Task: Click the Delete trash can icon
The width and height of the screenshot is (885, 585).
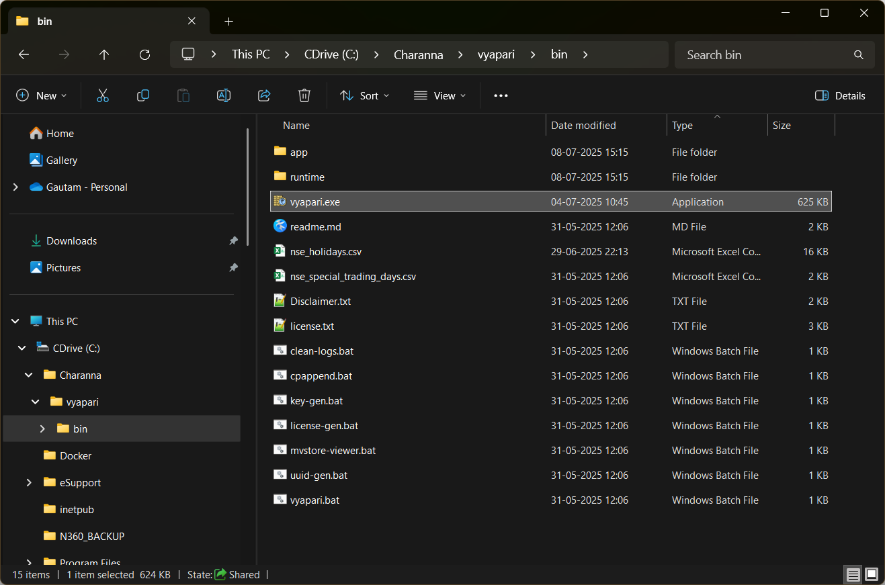Action: [x=304, y=95]
